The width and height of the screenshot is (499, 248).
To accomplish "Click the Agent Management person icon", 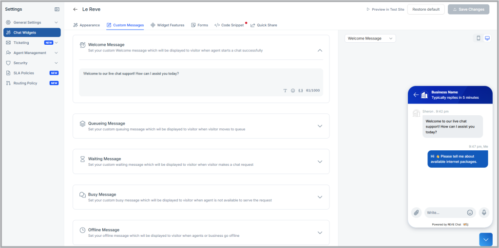I will point(8,53).
